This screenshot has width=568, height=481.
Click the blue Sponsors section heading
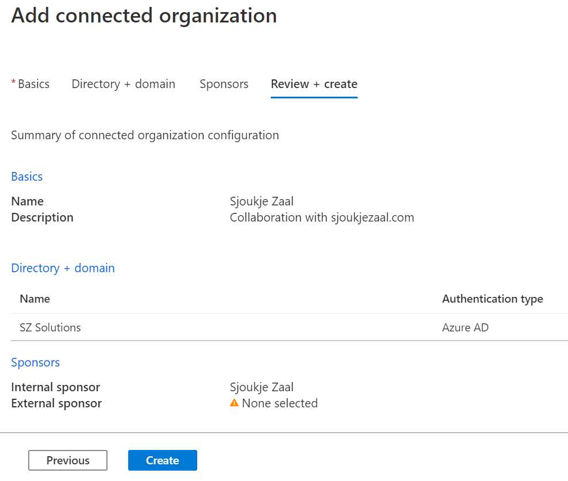[x=35, y=362]
